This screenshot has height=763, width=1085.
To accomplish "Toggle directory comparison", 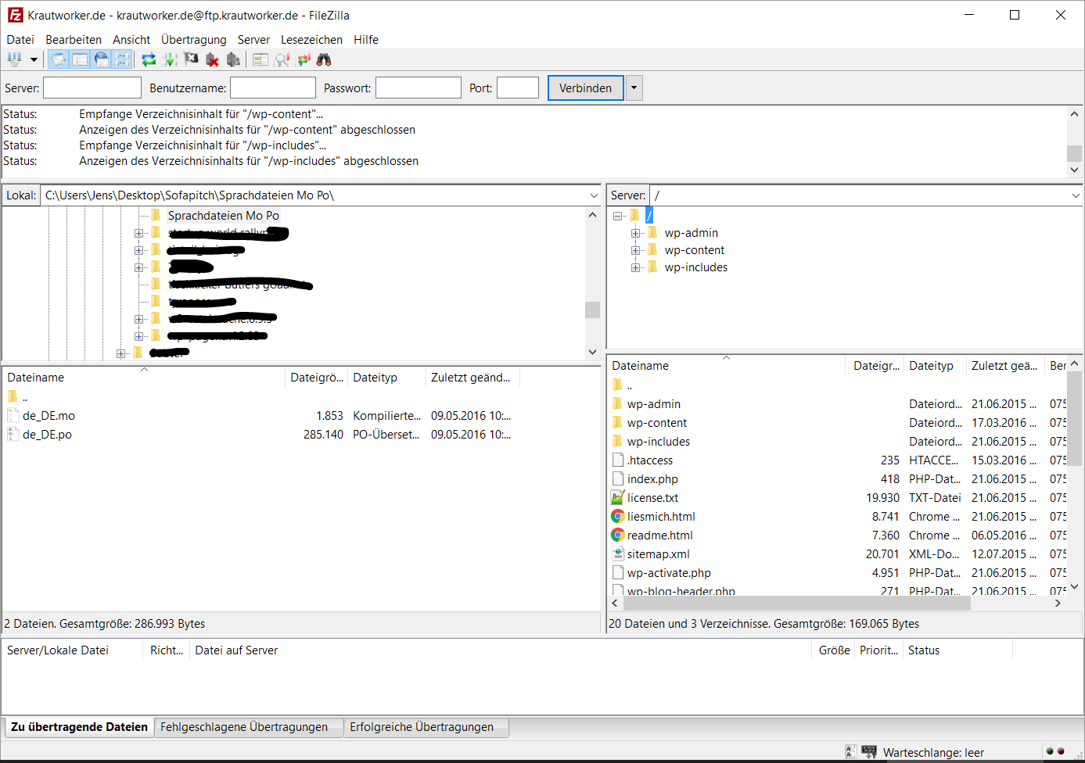I will point(282,59).
